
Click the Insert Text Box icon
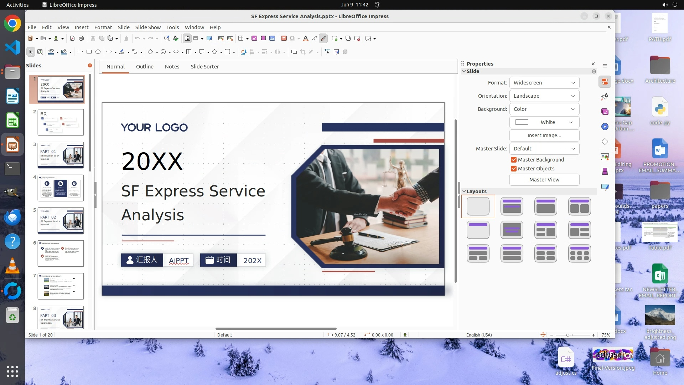(x=284, y=38)
